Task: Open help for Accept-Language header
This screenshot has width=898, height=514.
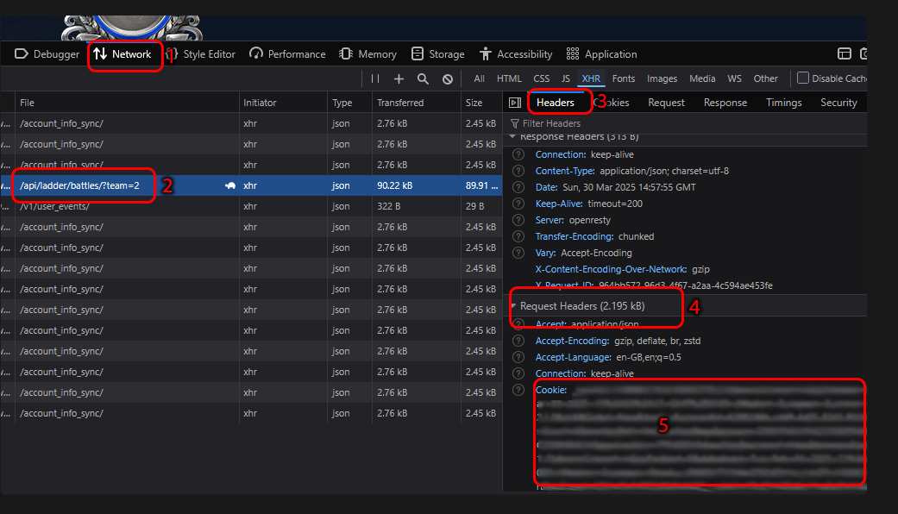Action: 518,357
